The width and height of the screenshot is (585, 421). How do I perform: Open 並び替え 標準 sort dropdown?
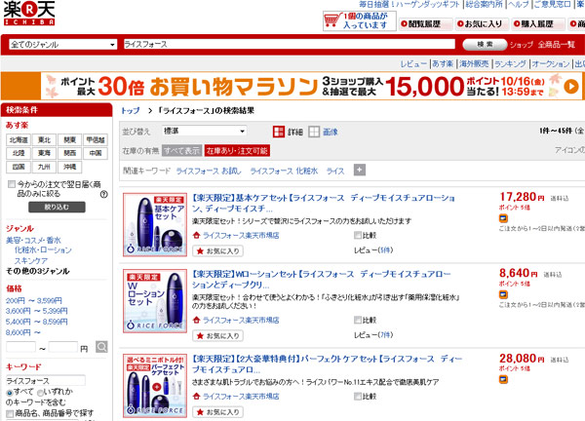tap(205, 131)
